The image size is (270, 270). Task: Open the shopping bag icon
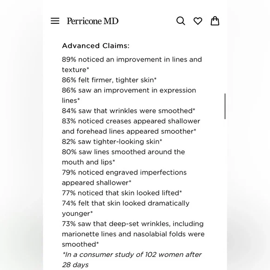[215, 21]
